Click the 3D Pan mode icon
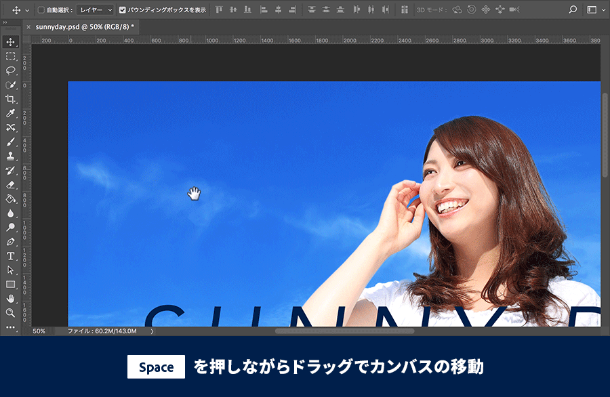The width and height of the screenshot is (610, 397). 486,9
